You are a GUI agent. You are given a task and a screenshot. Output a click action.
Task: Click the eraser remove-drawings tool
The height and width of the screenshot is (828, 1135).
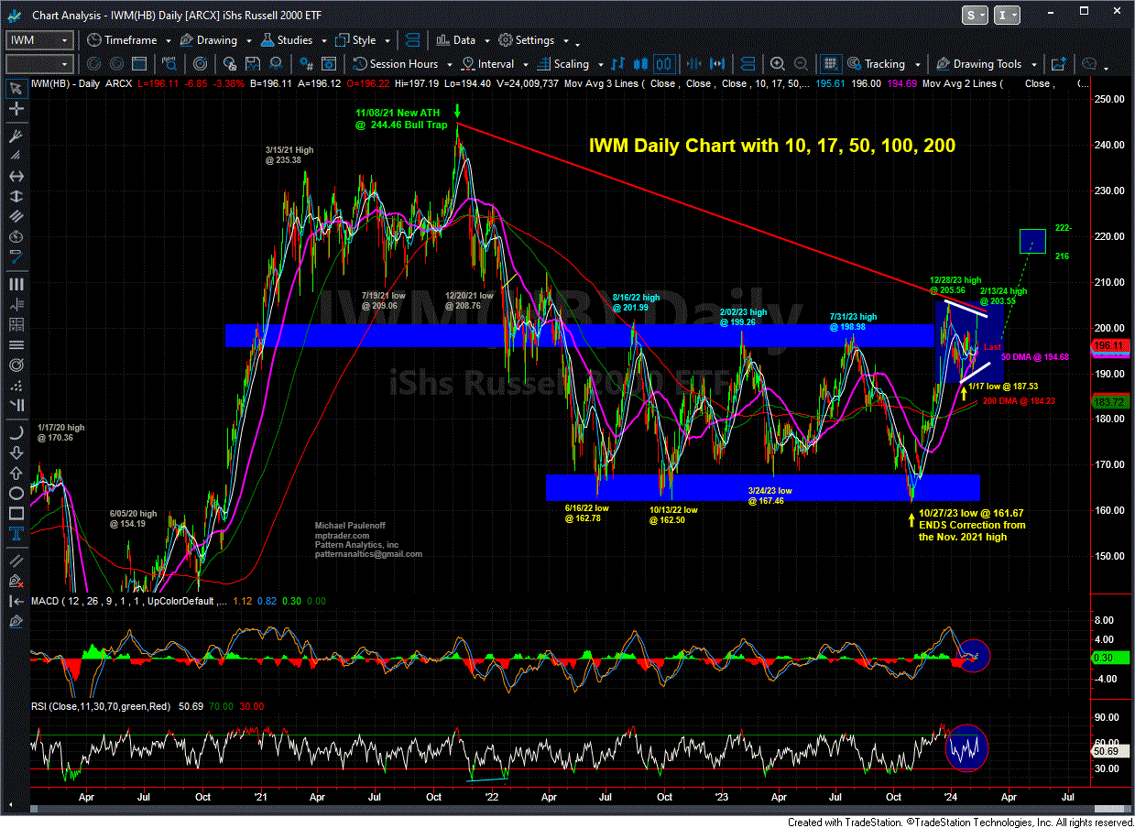click(x=16, y=582)
